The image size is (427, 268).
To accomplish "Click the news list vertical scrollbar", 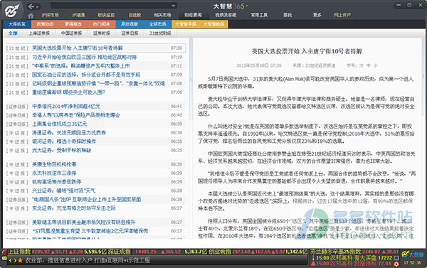I will (x=191, y=79).
